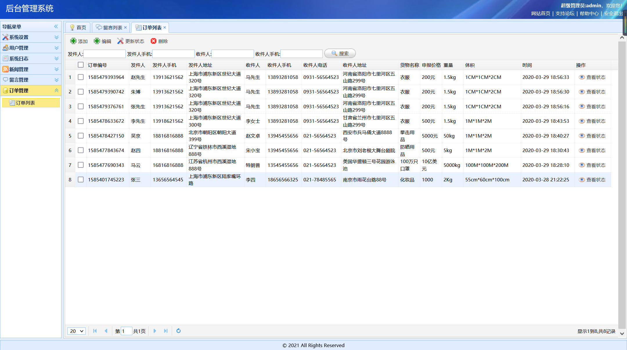This screenshot has width=627, height=350.
Task: Focus the sender (发件人) search field
Action: click(x=105, y=54)
